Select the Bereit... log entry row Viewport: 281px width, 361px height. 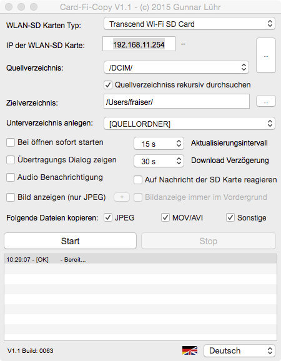140,259
